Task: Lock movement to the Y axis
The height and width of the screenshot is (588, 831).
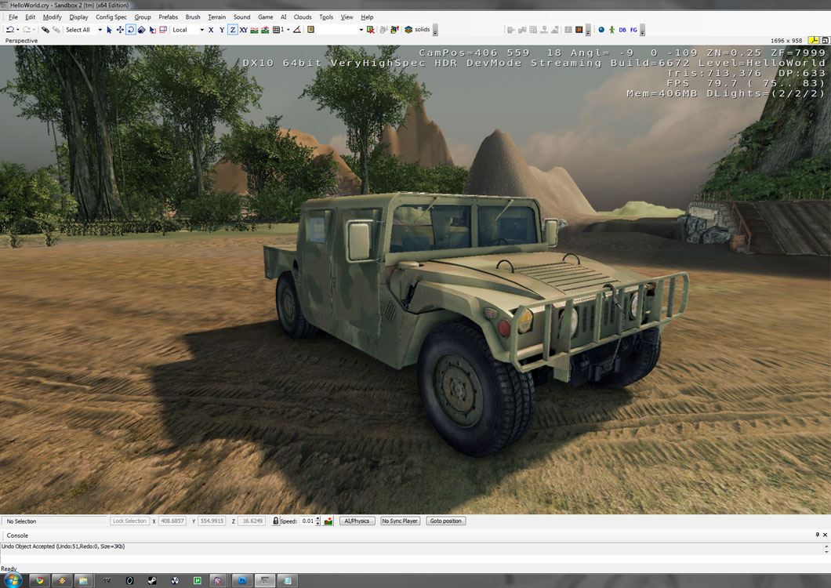Action: (222, 30)
